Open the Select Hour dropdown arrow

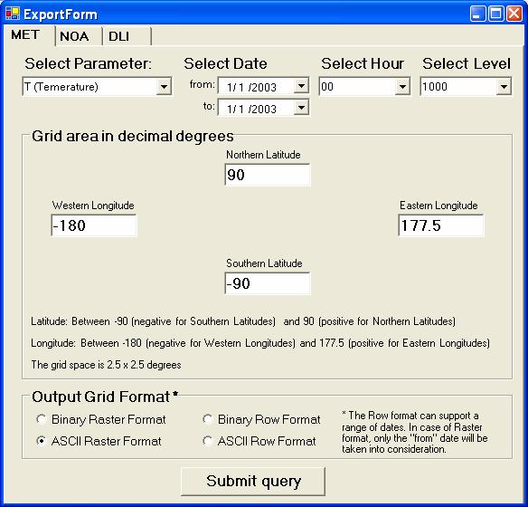402,87
